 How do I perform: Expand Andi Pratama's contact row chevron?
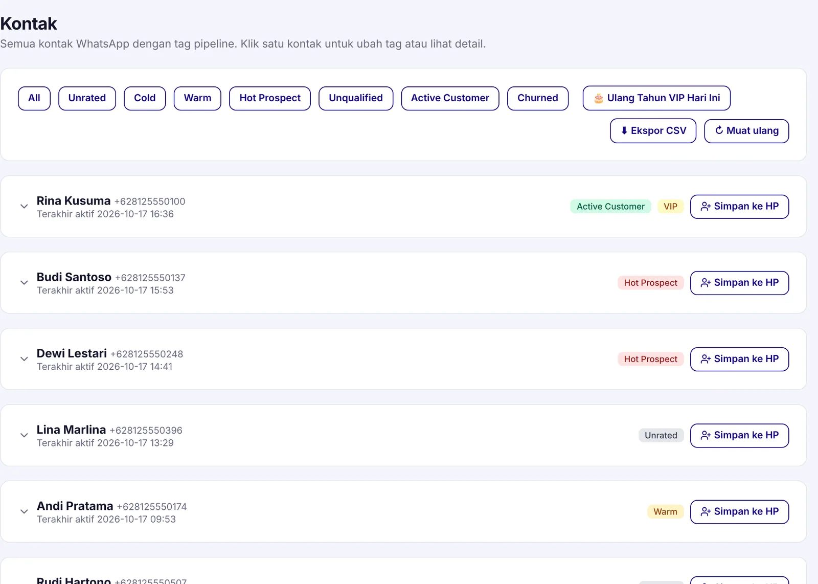point(24,511)
